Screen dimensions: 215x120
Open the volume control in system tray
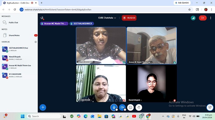(194, 116)
